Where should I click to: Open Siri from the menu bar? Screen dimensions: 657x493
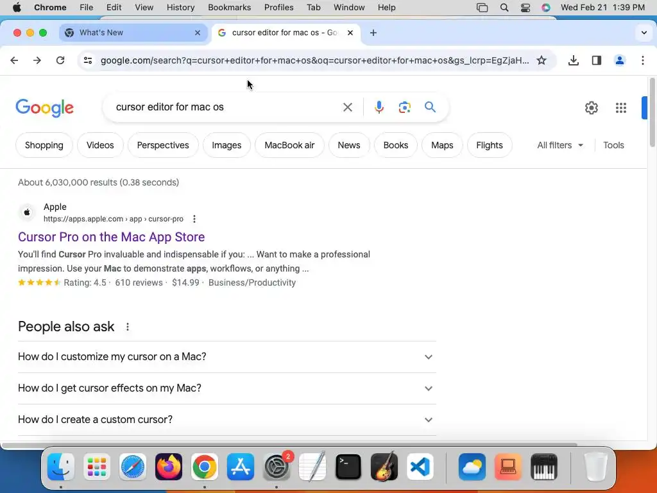click(545, 8)
